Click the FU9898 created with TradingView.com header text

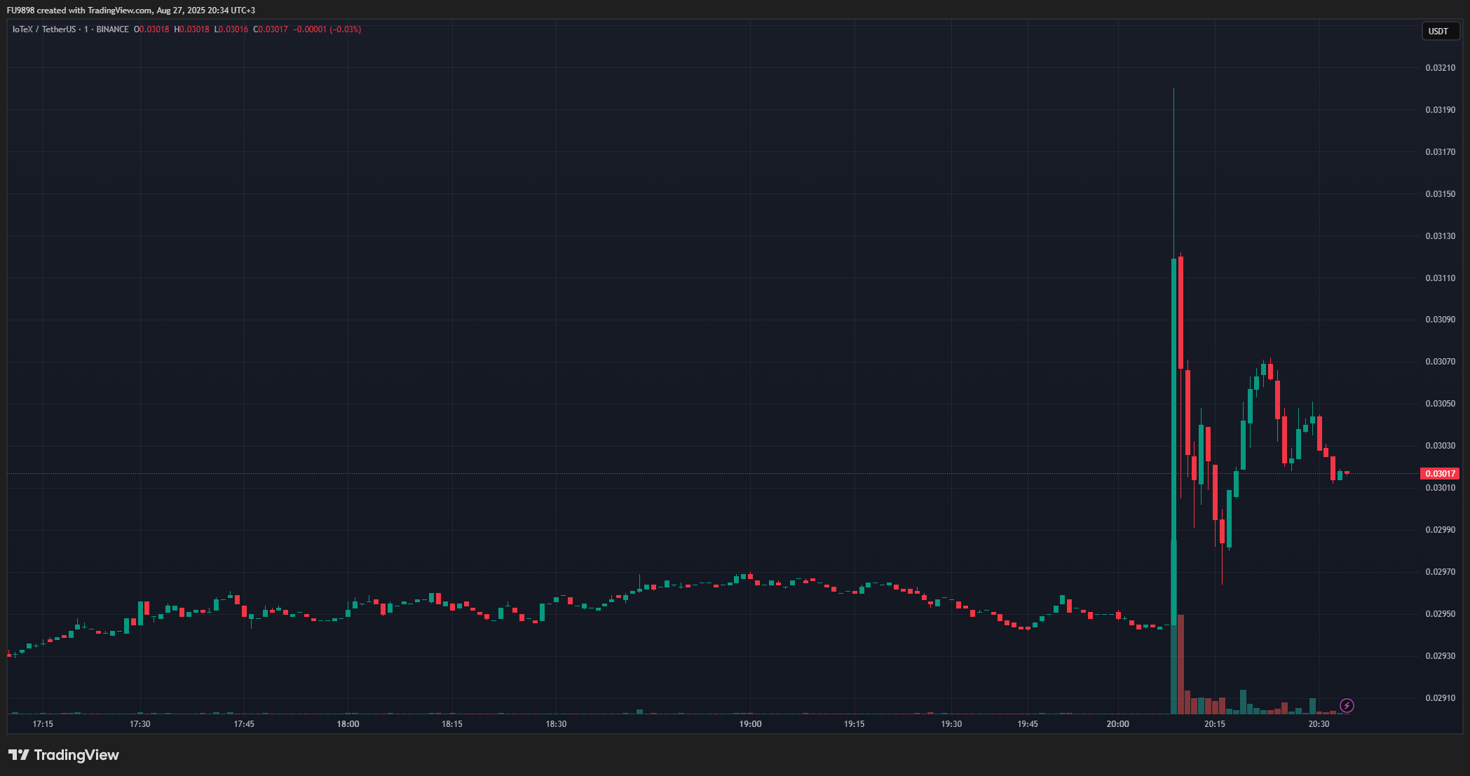pos(131,11)
